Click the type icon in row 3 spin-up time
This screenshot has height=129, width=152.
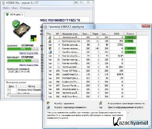click(x=50, y=41)
